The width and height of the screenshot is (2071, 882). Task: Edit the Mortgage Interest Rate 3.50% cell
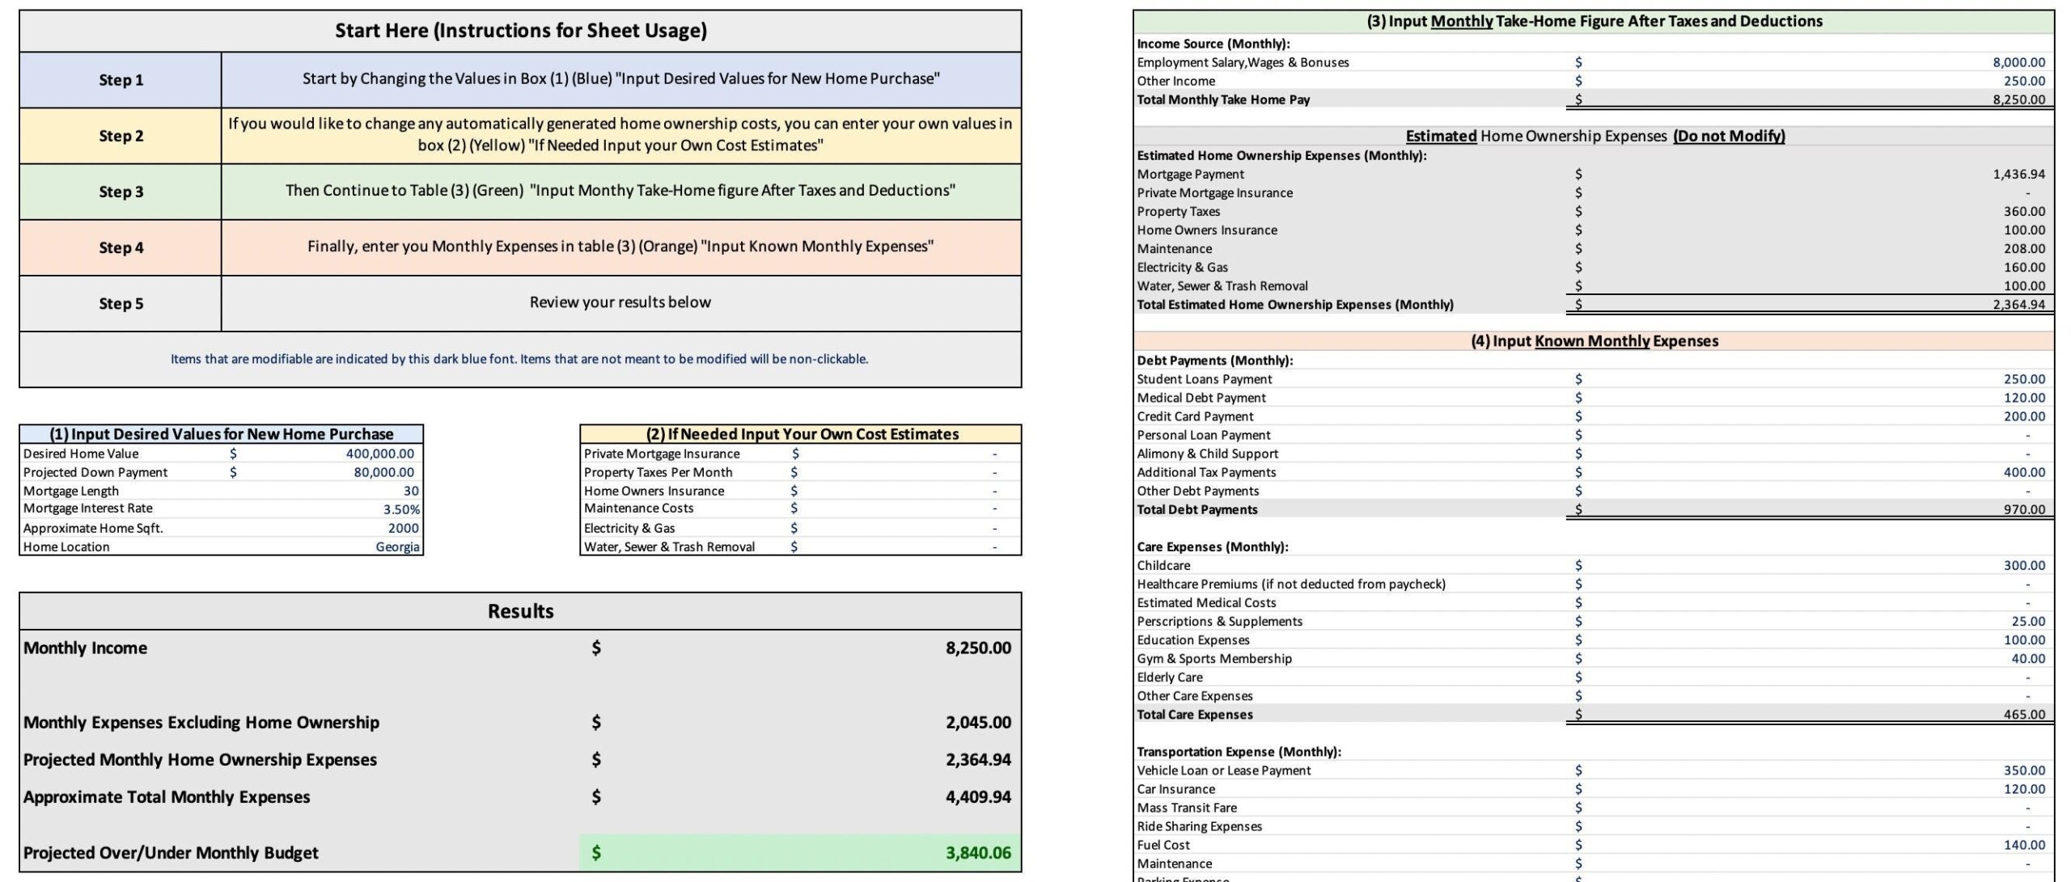point(400,509)
